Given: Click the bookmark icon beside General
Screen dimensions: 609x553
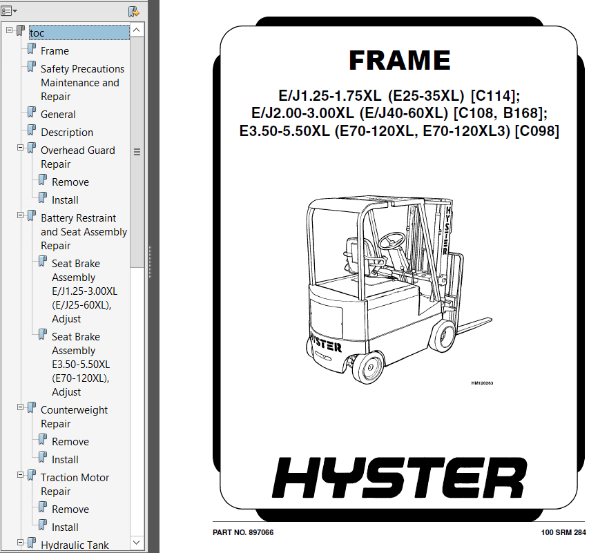Looking at the screenshot, I should [32, 113].
